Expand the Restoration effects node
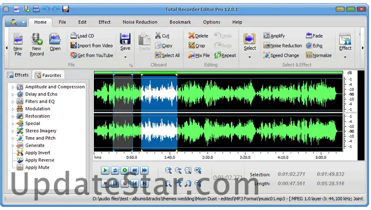 (13, 116)
